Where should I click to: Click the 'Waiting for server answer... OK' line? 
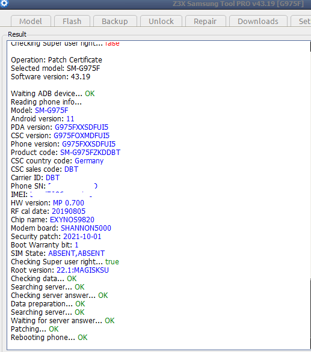[63, 321]
